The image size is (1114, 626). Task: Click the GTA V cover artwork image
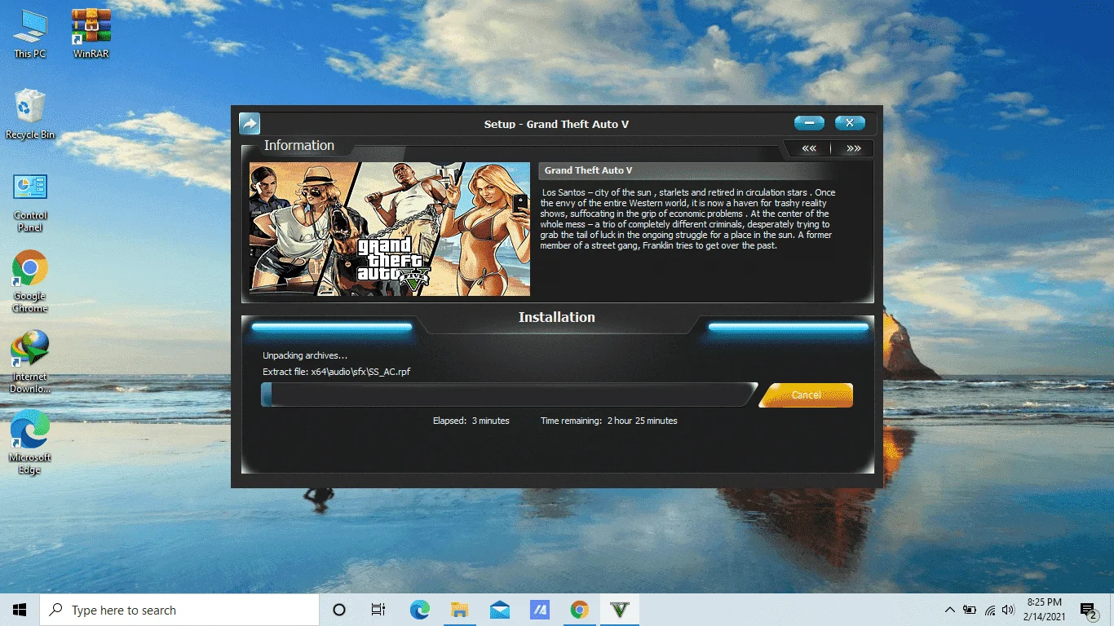point(390,229)
